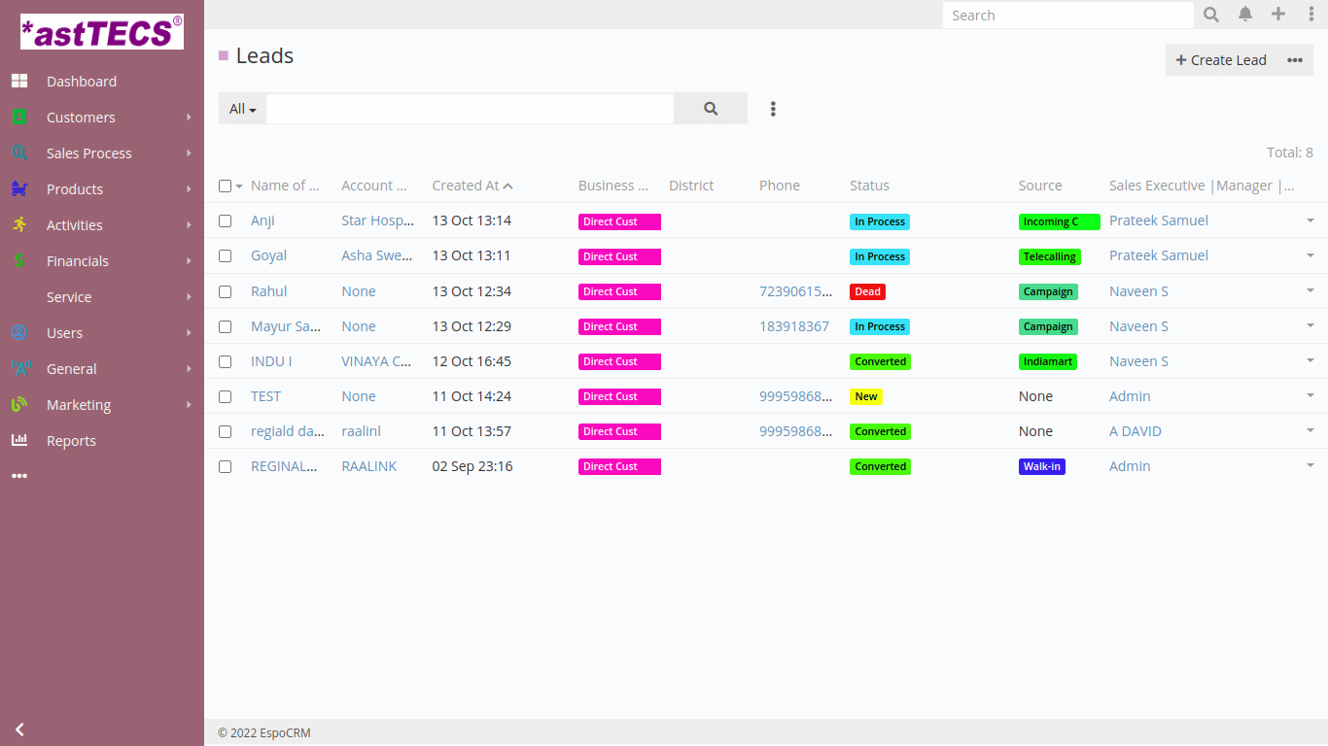This screenshot has height=746, width=1328.
Task: Select the checkbox for lead Rahul
Action: pyautogui.click(x=226, y=291)
